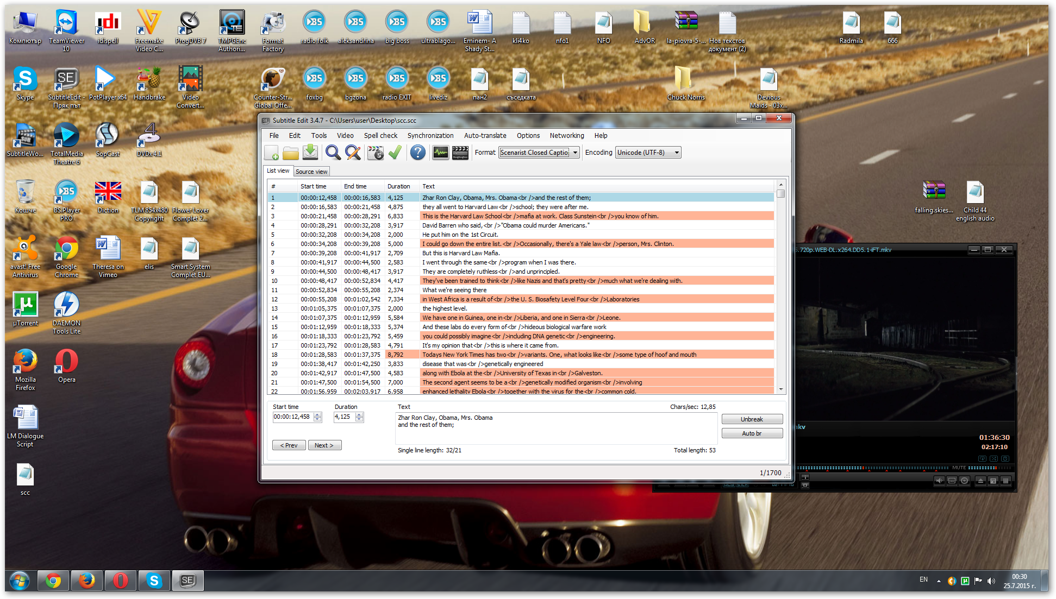Viewport: 1056px width, 599px height.
Task: Click the Save subtitle download icon
Action: 310,153
